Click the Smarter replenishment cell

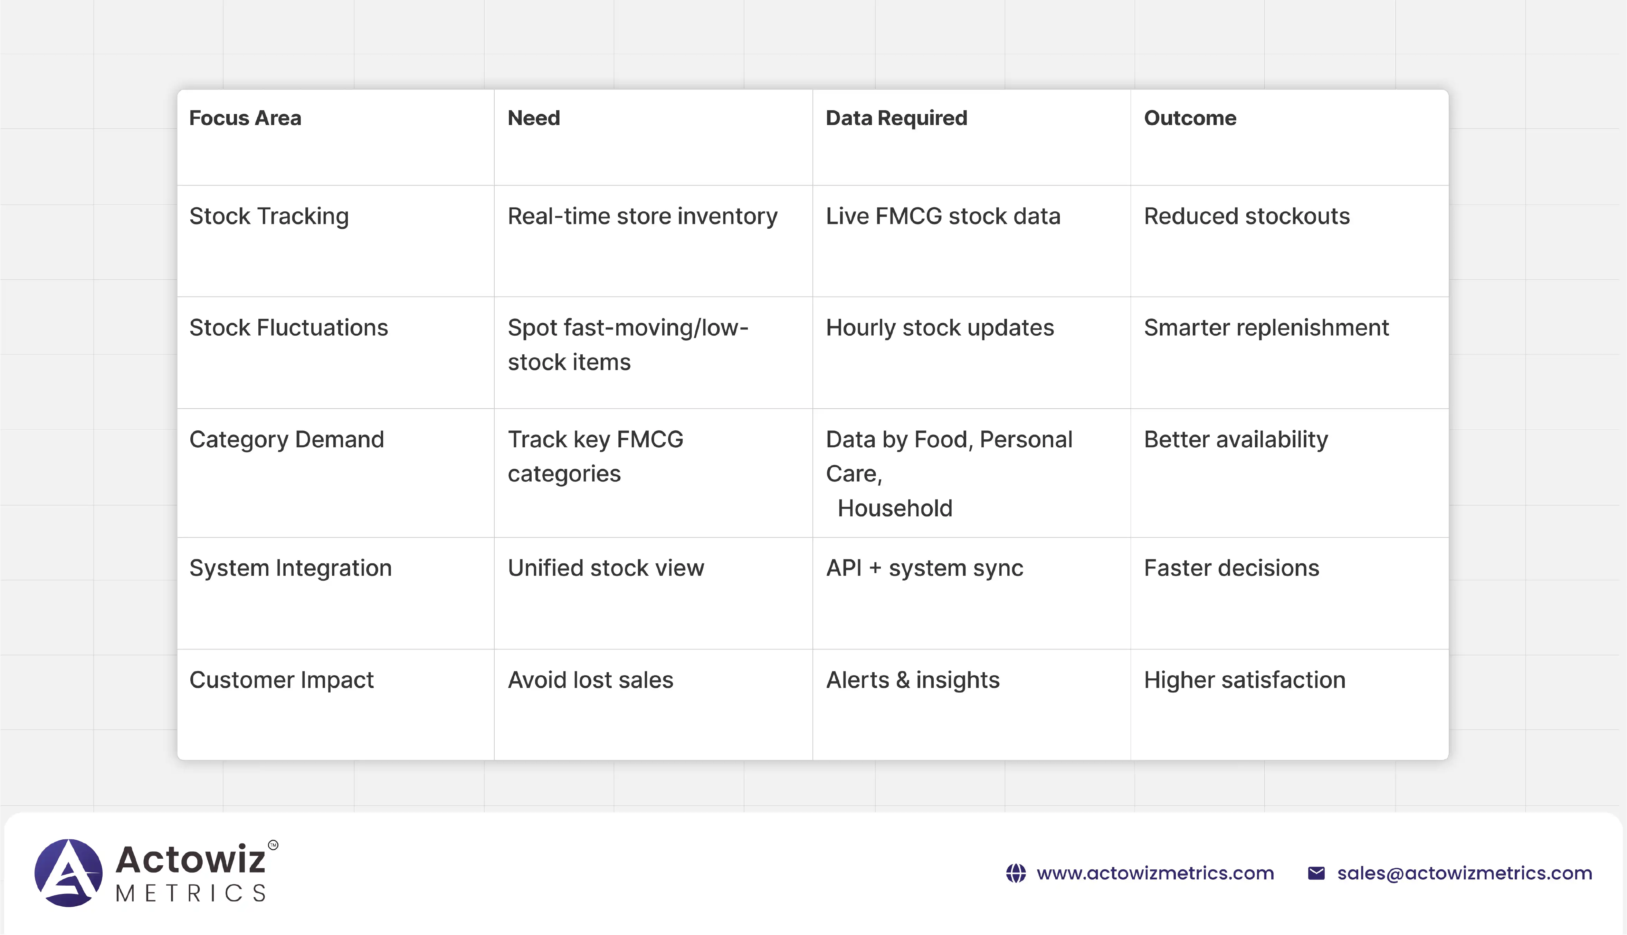coord(1266,328)
